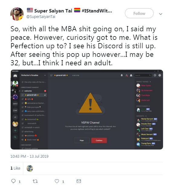The image size is (173, 189).
Task: Open the Discord help question mark icon
Action: [x=160, y=75]
